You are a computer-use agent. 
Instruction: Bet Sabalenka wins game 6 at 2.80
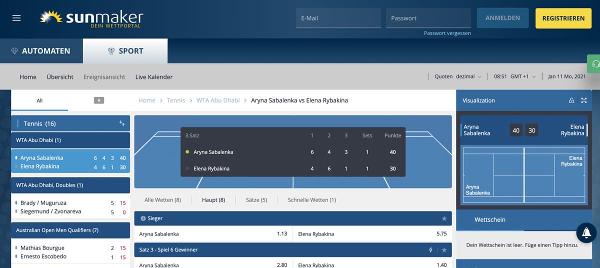click(213, 264)
